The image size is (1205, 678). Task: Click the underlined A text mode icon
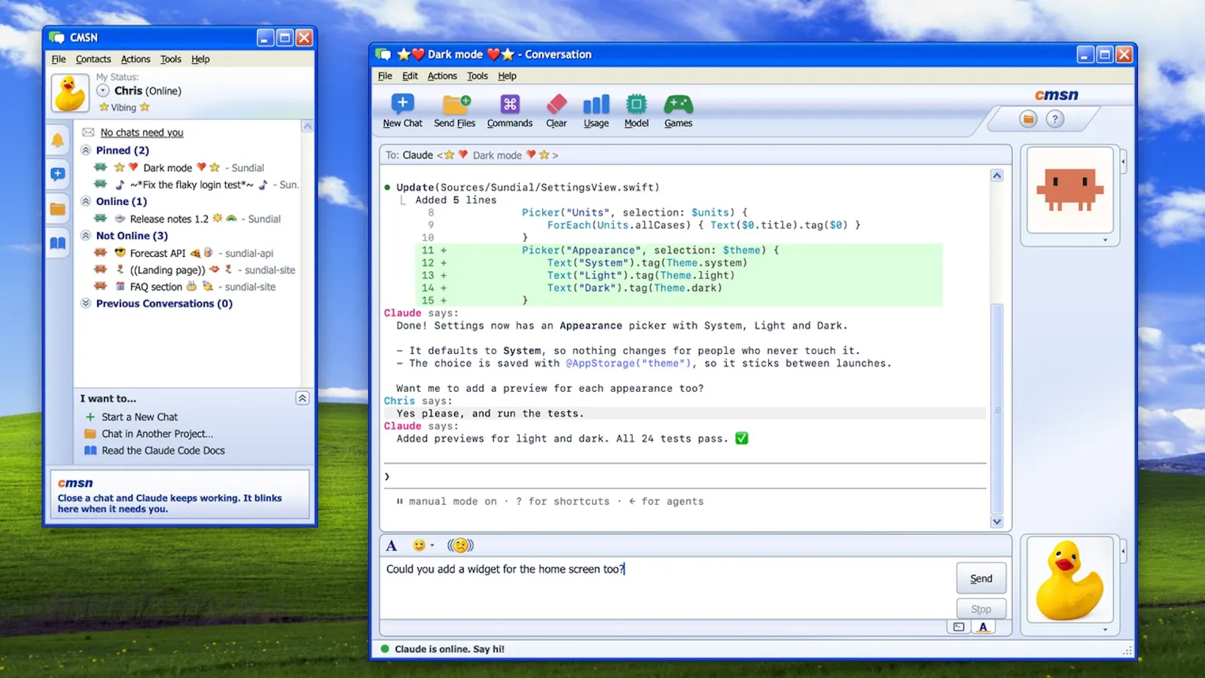tap(983, 627)
